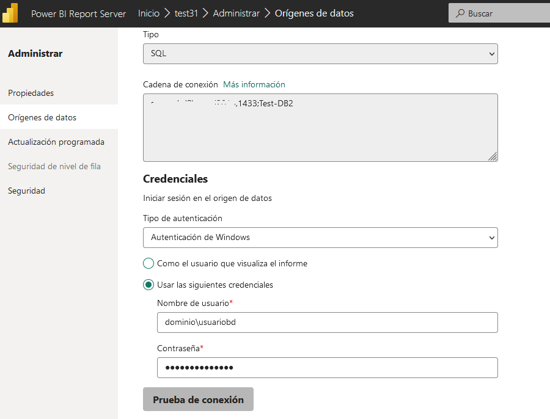550x419 pixels.
Task: Click the search magnifier icon
Action: coord(460,13)
